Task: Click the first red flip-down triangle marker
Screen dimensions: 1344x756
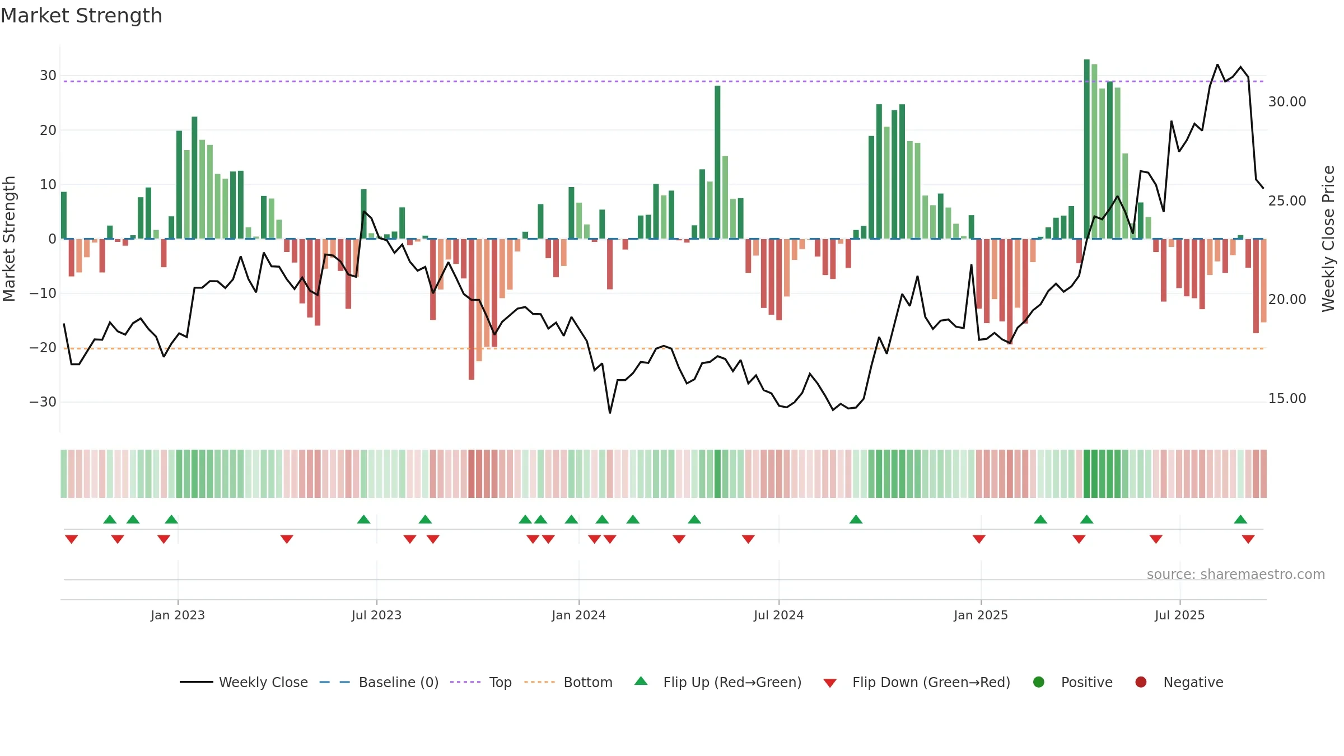Action: pyautogui.click(x=71, y=539)
